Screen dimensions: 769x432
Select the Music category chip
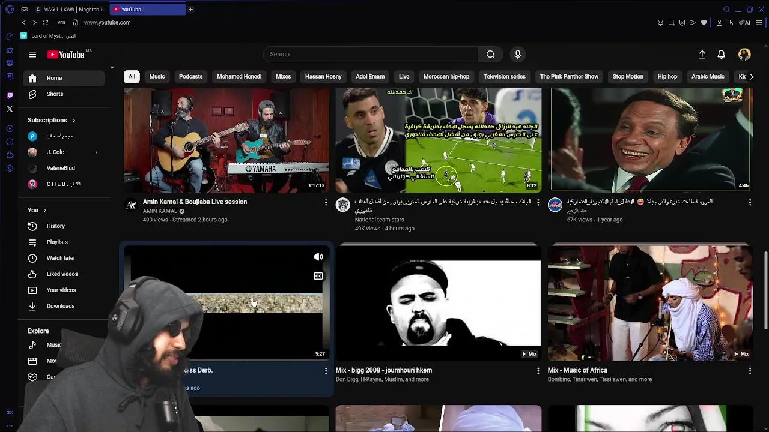157,77
